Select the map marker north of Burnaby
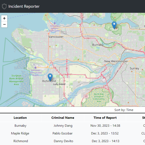 click(114, 25)
